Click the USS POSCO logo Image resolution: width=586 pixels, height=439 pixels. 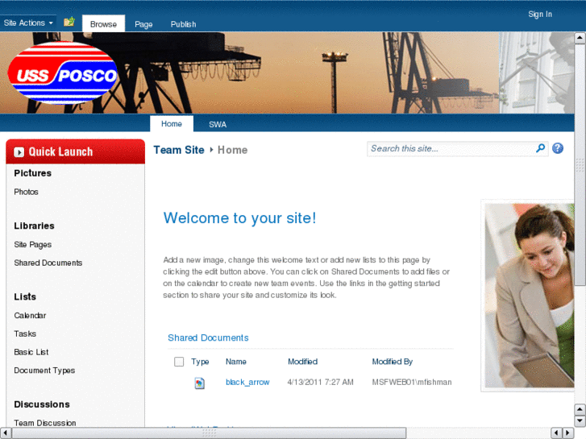pyautogui.click(x=62, y=72)
